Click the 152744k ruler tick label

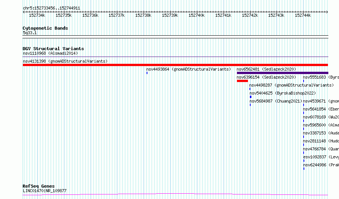(303, 15)
